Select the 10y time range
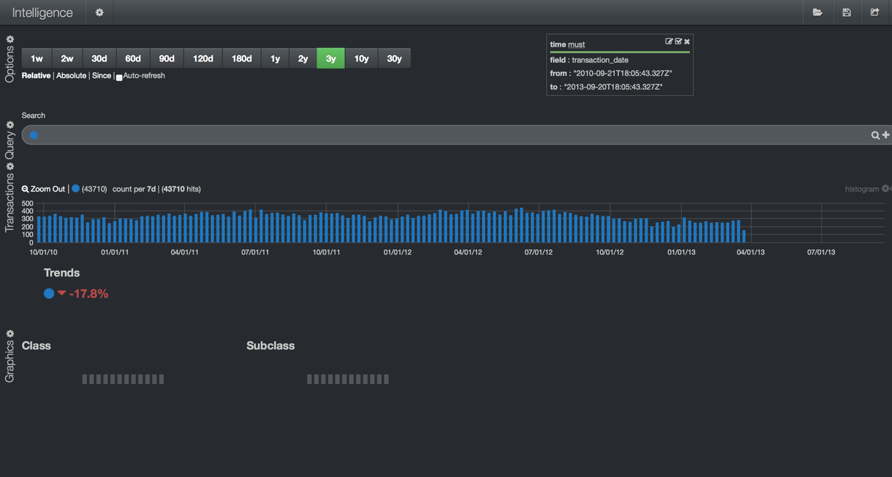This screenshot has height=477, width=892. 362,58
